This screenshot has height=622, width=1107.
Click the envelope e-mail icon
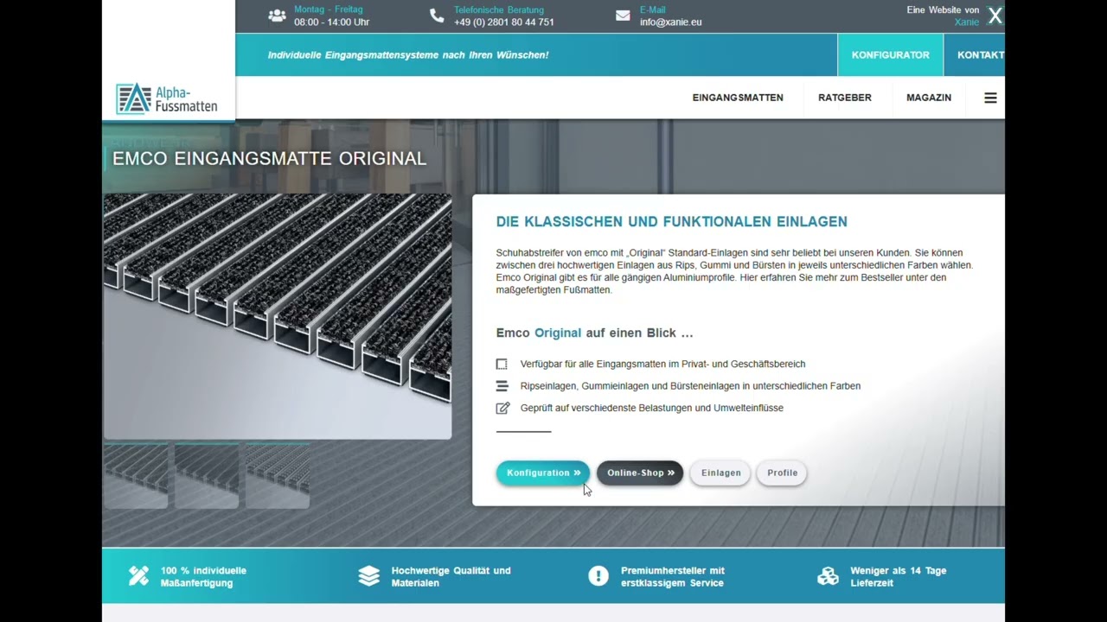pyautogui.click(x=623, y=16)
